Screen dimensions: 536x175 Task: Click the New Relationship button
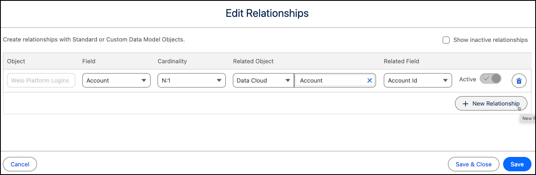491,104
